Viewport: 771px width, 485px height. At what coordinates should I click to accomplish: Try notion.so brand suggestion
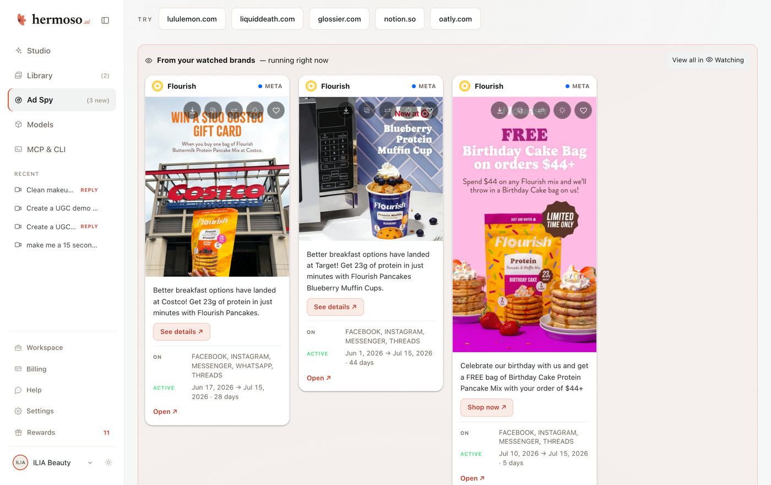click(400, 19)
